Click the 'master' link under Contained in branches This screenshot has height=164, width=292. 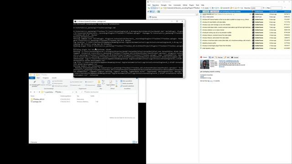[x=202, y=77]
